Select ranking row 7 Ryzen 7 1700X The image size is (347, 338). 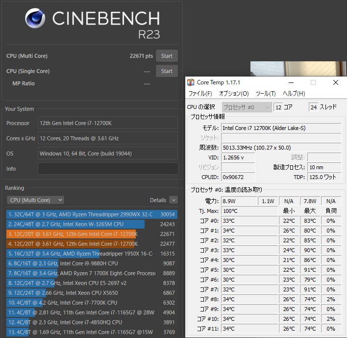92,273
